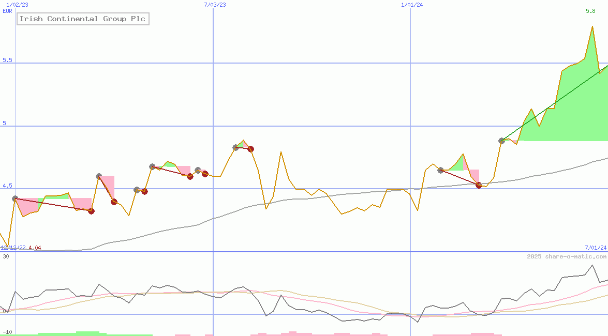Image resolution: width=608 pixels, height=336 pixels.
Task: Select the red dot following the 4.85 peak
Action: (x=250, y=149)
